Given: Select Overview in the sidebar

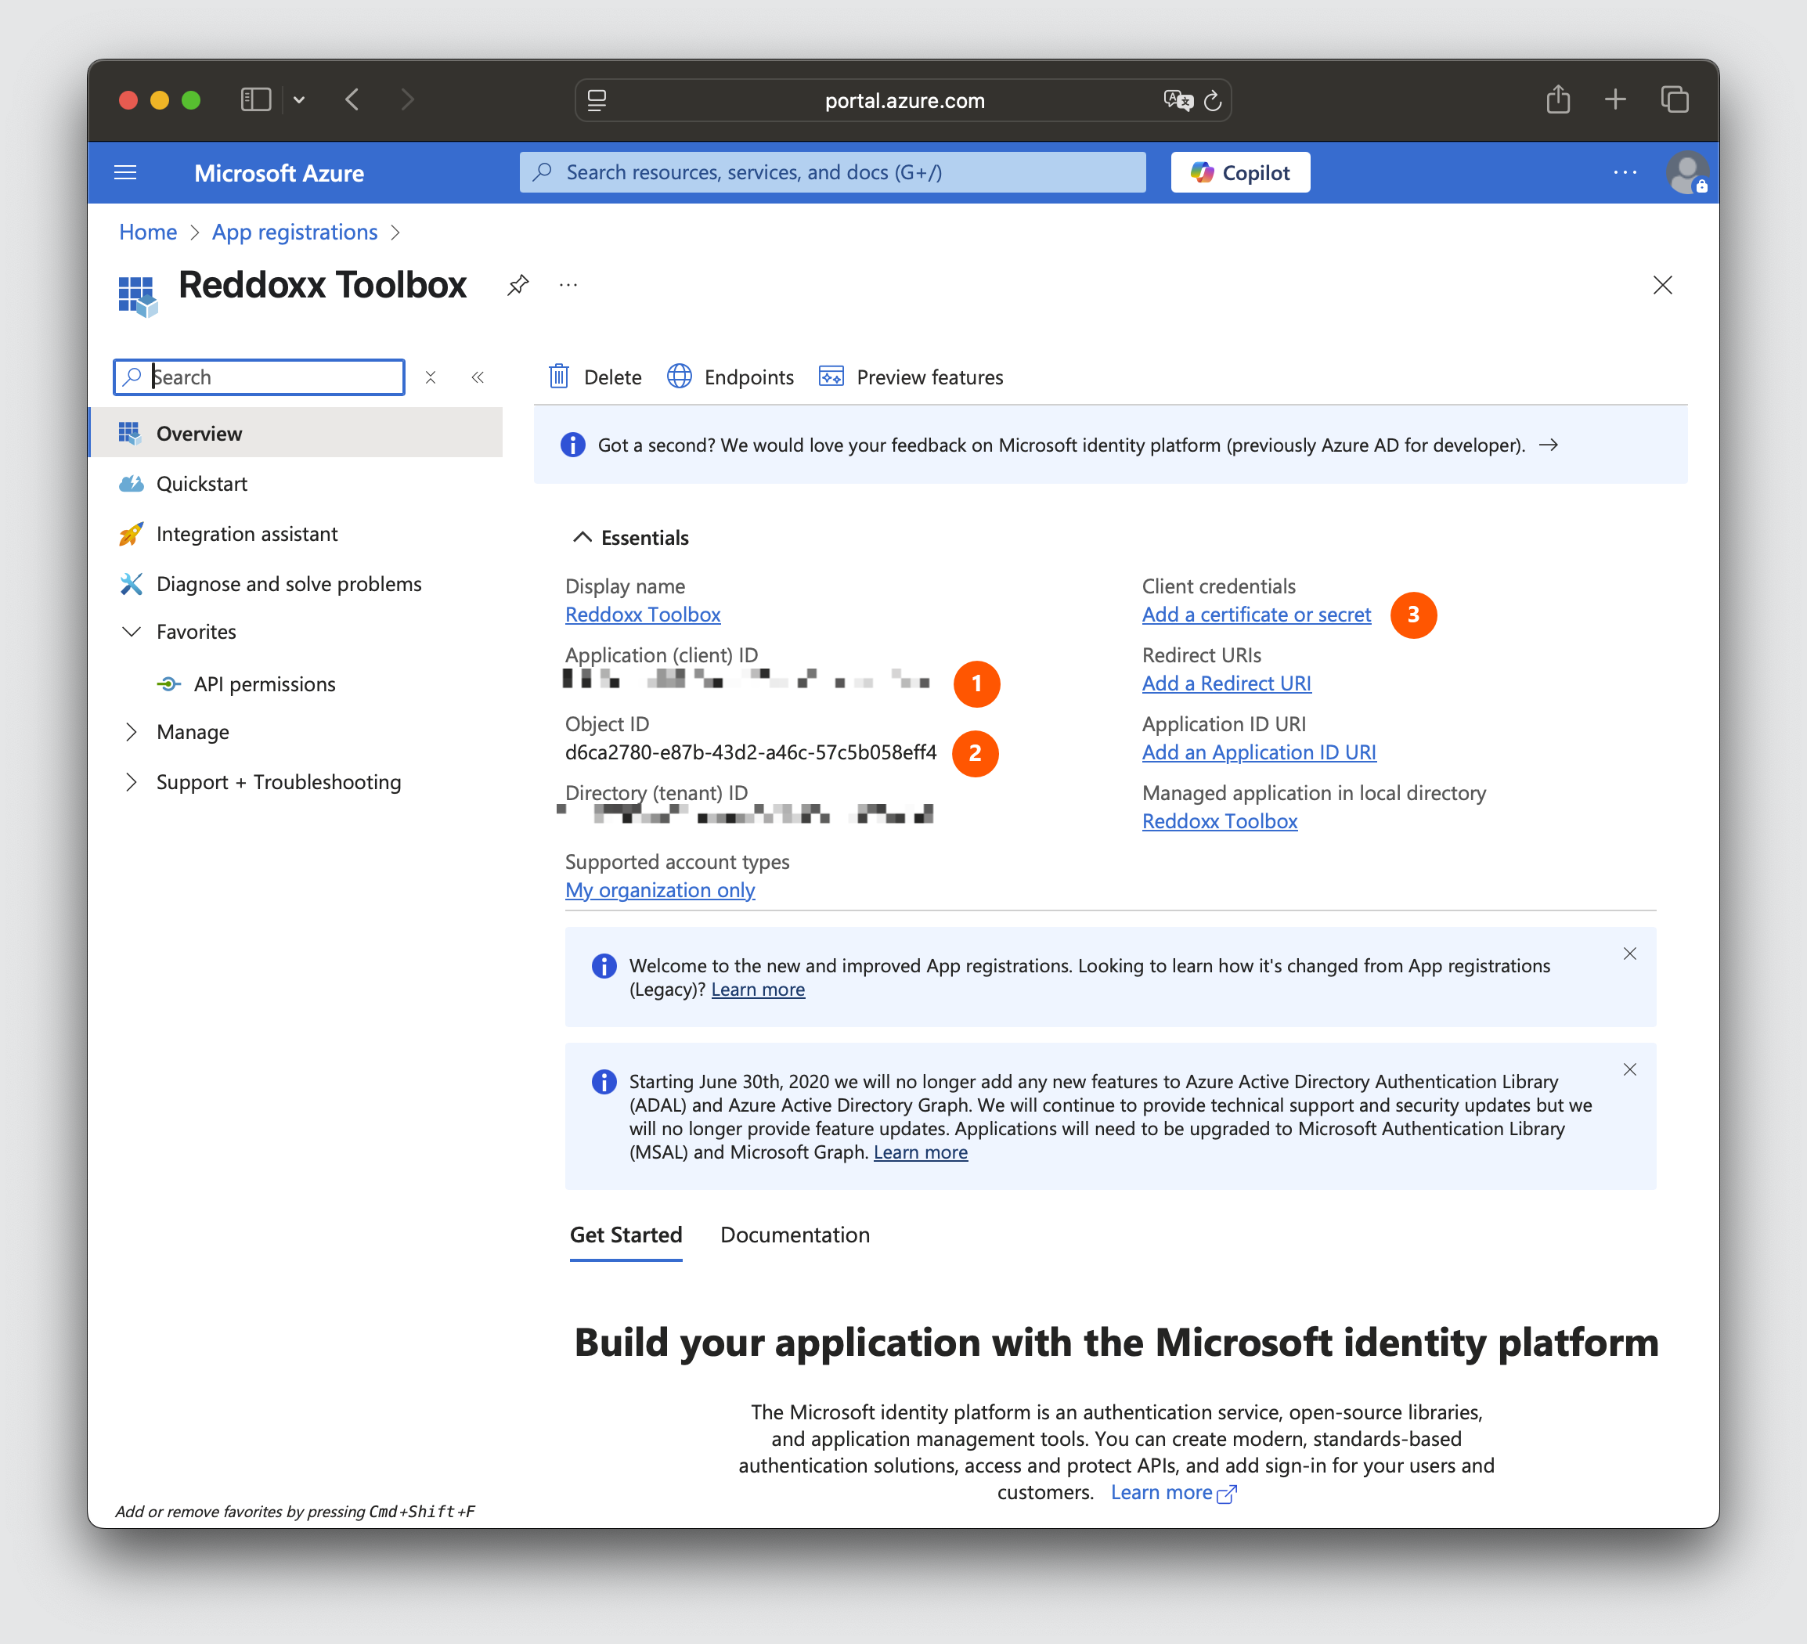Looking at the screenshot, I should pyautogui.click(x=297, y=433).
